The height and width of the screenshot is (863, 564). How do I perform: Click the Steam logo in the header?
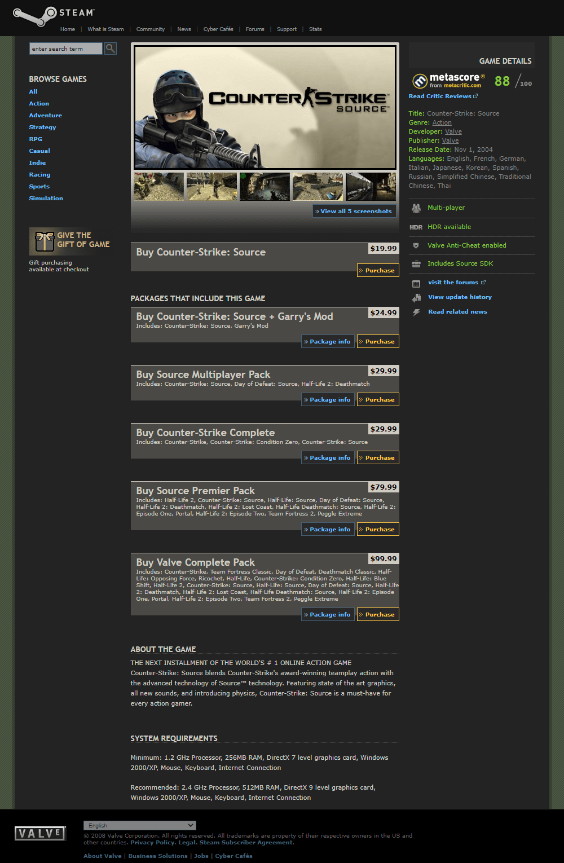click(54, 16)
